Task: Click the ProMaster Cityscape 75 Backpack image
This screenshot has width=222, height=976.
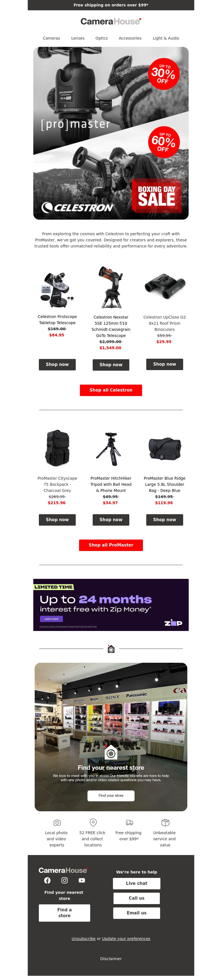Action: (57, 448)
